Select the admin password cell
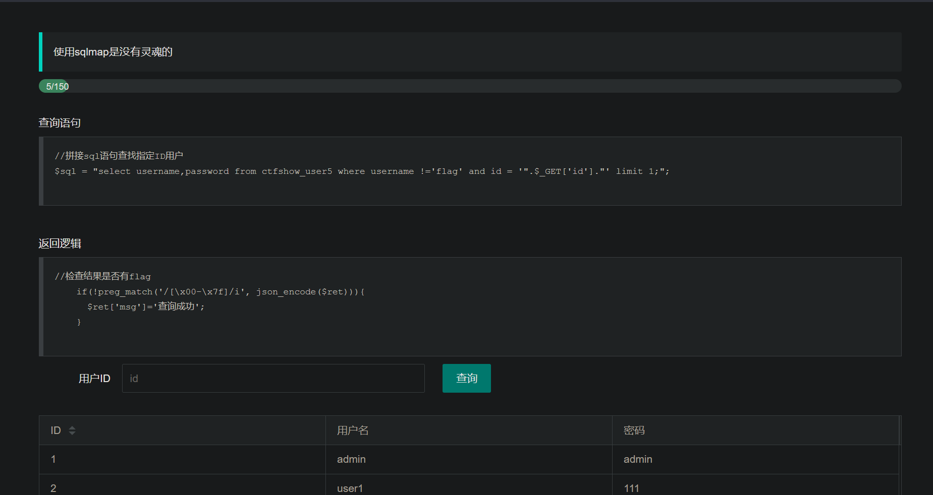The width and height of the screenshot is (933, 495). click(755, 459)
